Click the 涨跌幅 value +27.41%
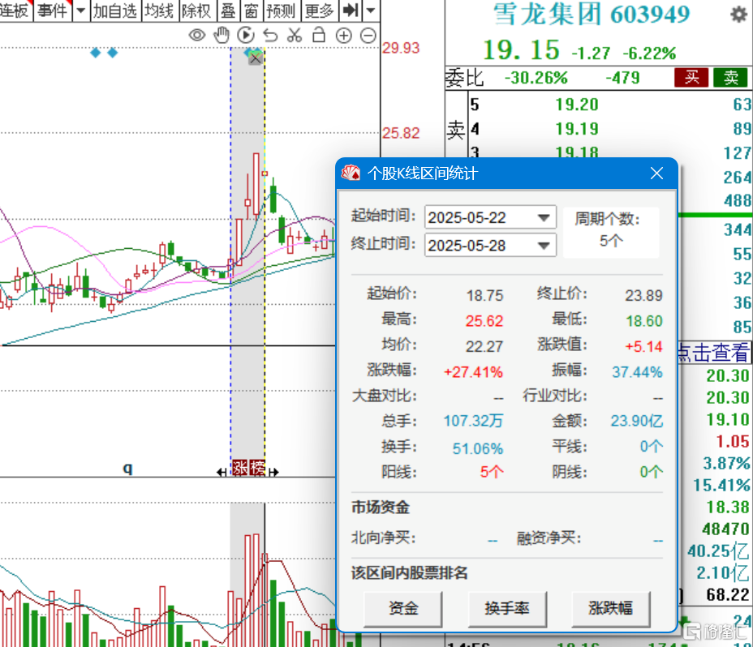This screenshot has width=753, height=647. point(473,372)
